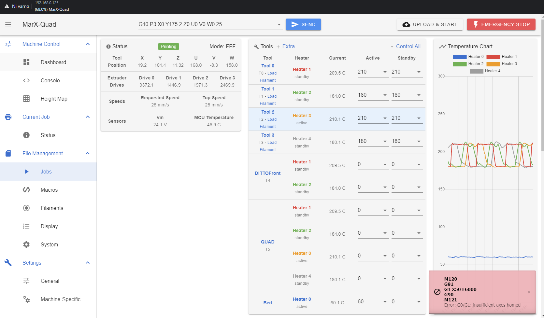Click the Tool 0 link
This screenshot has height=318, width=544.
268,66
